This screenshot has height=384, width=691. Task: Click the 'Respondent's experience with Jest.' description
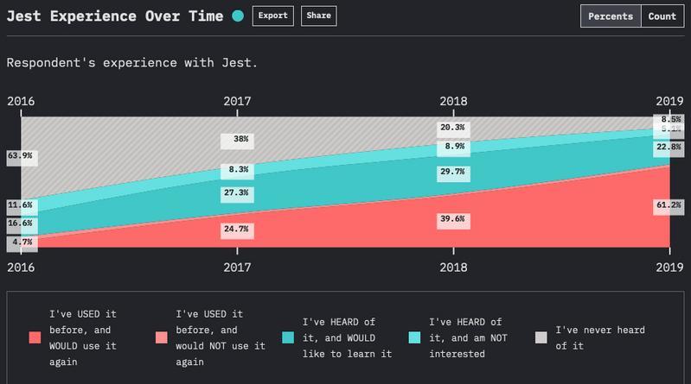coord(131,62)
